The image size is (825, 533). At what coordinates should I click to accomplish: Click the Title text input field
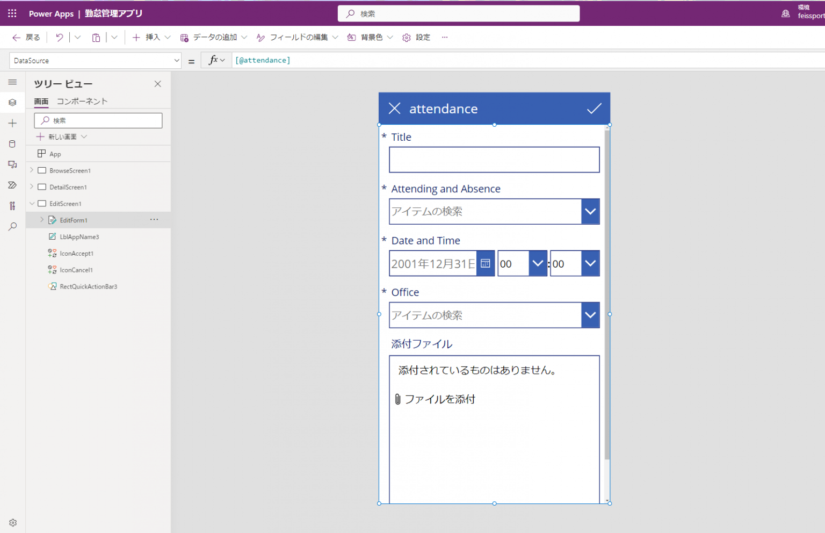coord(494,160)
